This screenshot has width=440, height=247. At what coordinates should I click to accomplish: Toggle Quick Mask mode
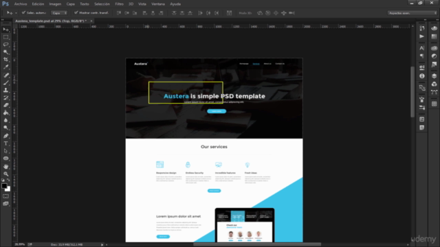pos(6,196)
